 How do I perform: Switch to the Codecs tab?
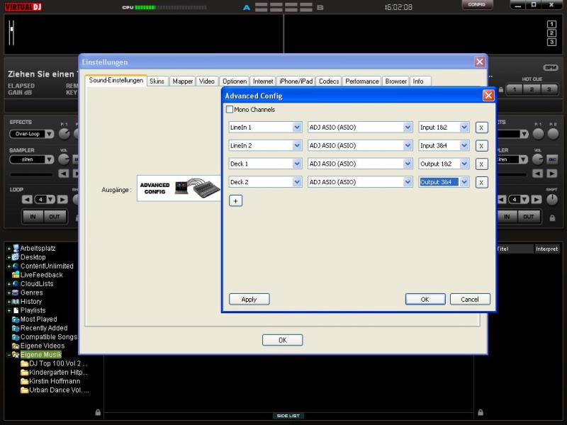pyautogui.click(x=329, y=81)
